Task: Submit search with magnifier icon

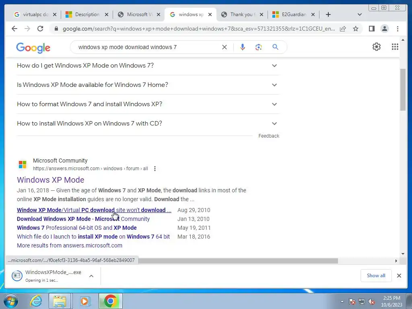Action: pyautogui.click(x=275, y=47)
